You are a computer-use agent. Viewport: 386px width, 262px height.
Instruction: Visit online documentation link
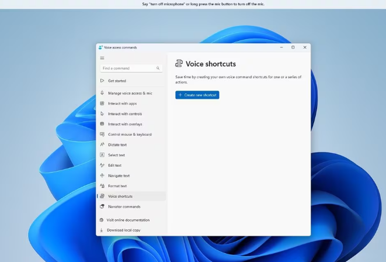128,220
